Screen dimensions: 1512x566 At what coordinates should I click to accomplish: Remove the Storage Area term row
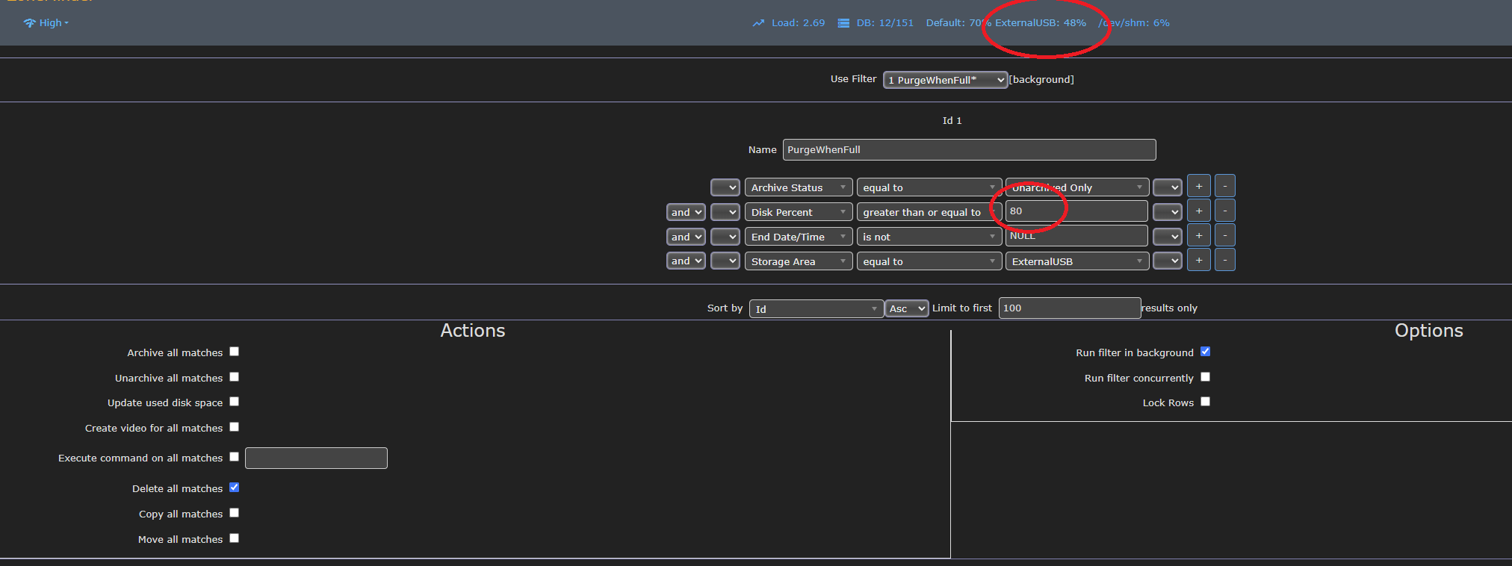click(x=1224, y=260)
